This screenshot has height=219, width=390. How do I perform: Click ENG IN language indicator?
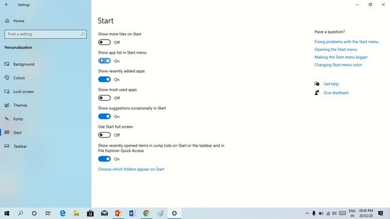click(352, 214)
